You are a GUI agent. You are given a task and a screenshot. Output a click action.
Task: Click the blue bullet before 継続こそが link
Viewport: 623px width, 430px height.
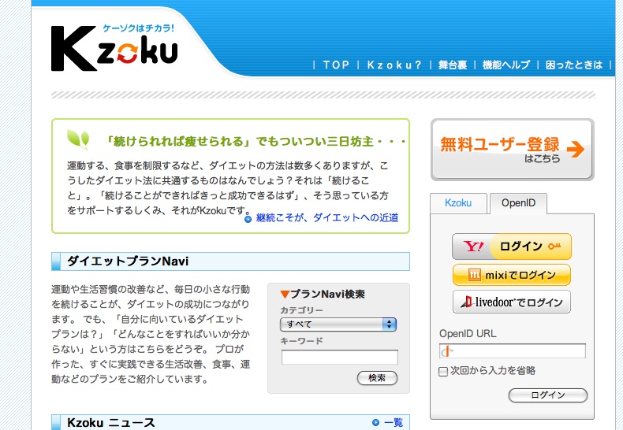click(248, 219)
